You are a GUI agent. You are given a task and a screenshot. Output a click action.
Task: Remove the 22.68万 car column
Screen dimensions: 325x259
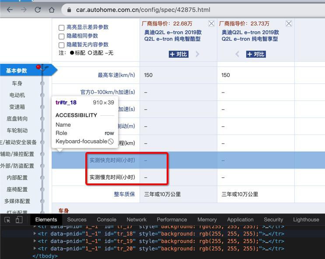pos(211,24)
